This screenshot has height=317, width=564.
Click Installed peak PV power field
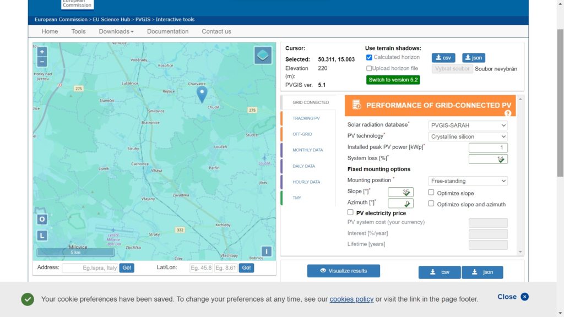coord(488,147)
